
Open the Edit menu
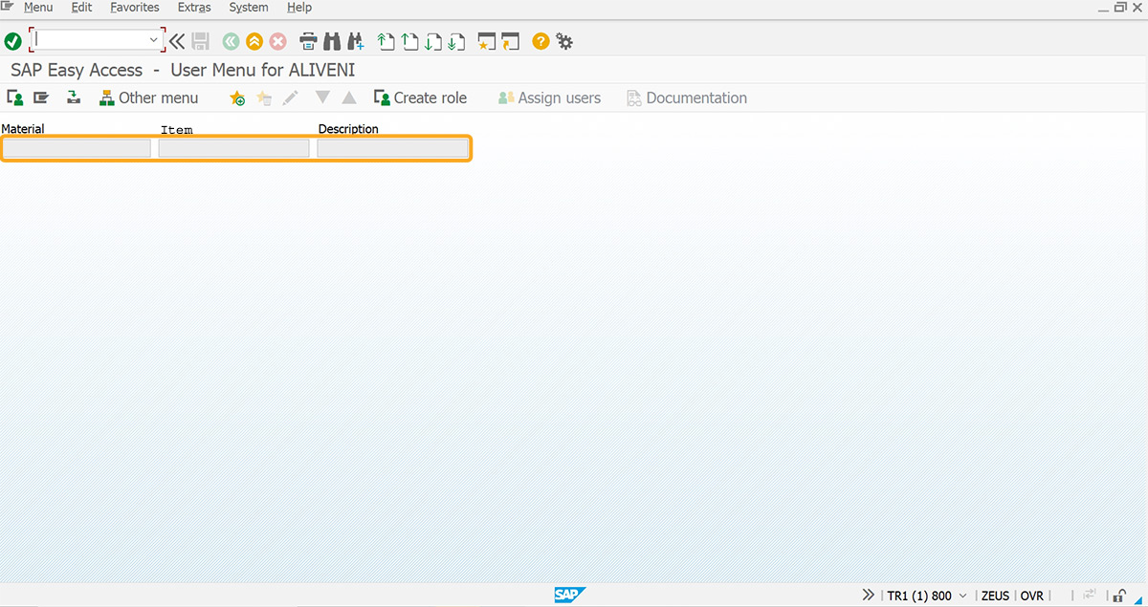[81, 8]
